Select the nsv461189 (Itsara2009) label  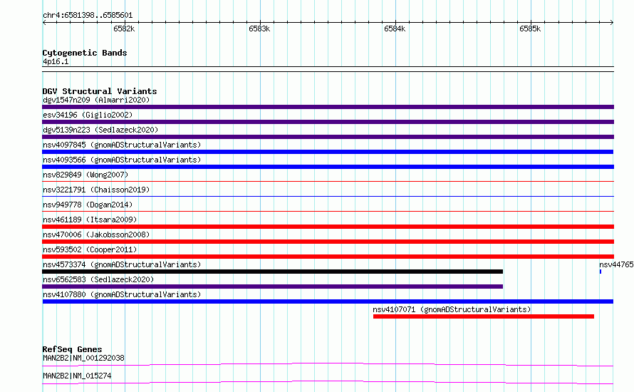click(90, 220)
